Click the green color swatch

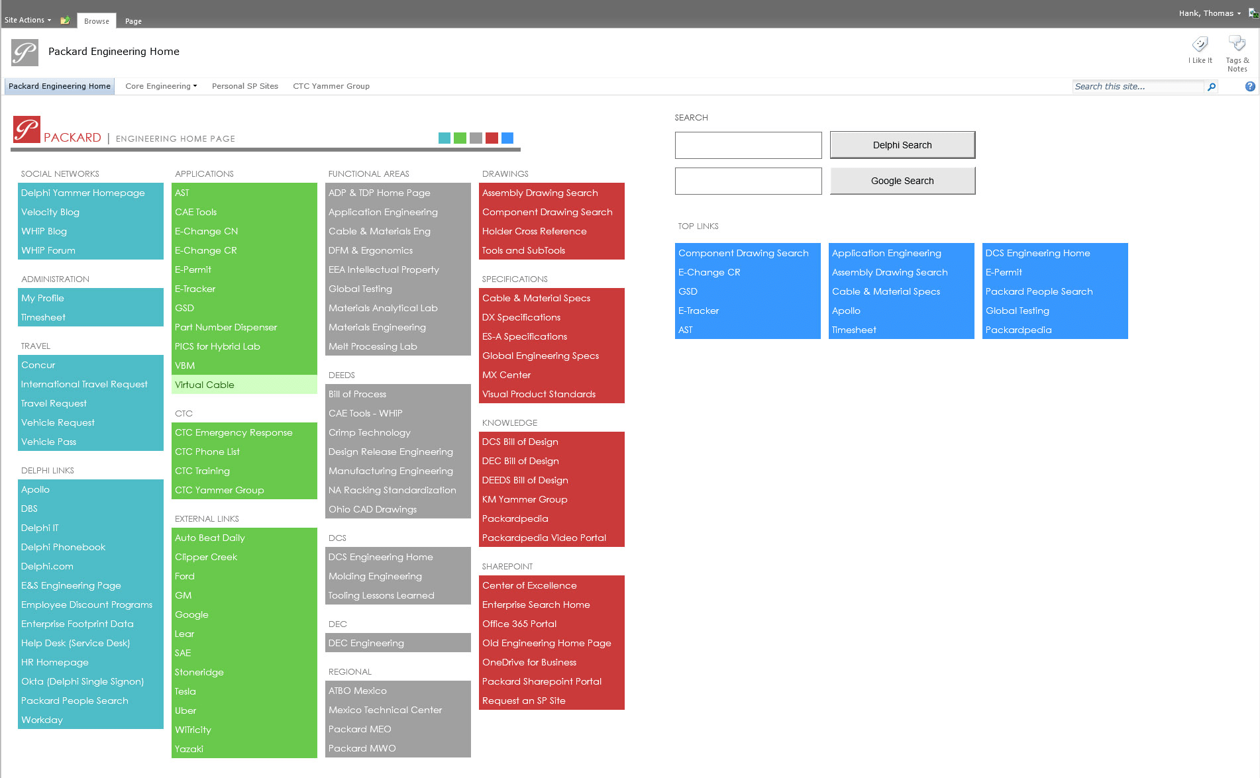pyautogui.click(x=460, y=138)
